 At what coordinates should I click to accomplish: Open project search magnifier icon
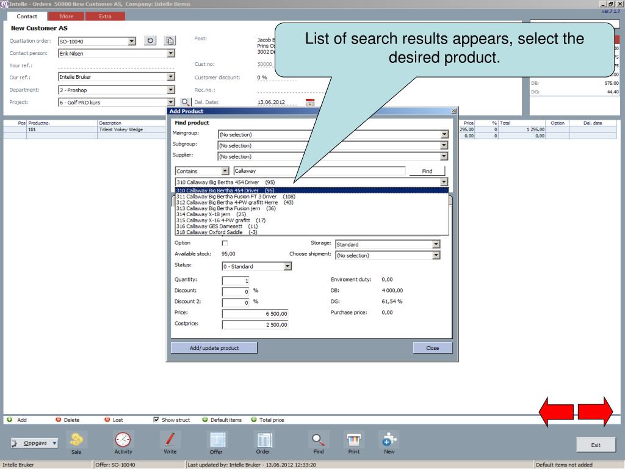pyautogui.click(x=185, y=102)
